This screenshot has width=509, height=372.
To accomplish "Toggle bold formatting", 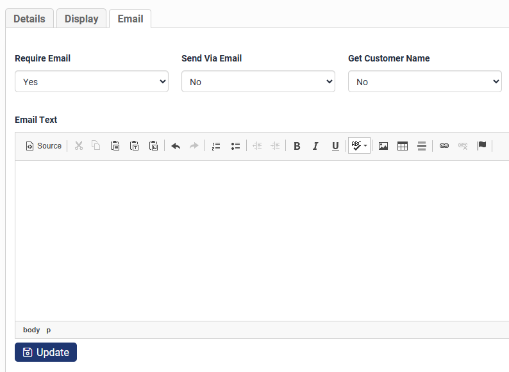I will [x=297, y=146].
